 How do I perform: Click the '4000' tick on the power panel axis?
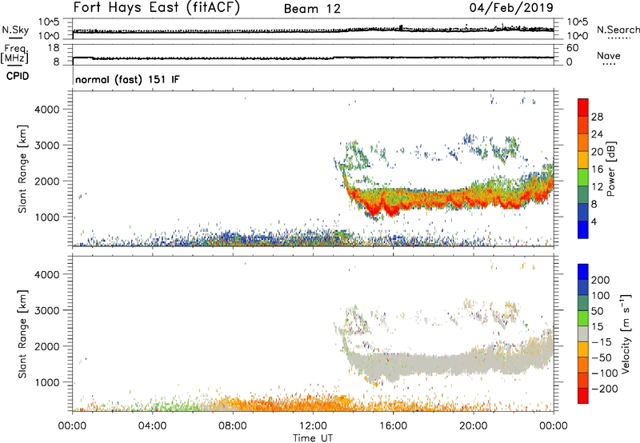pyautogui.click(x=47, y=110)
